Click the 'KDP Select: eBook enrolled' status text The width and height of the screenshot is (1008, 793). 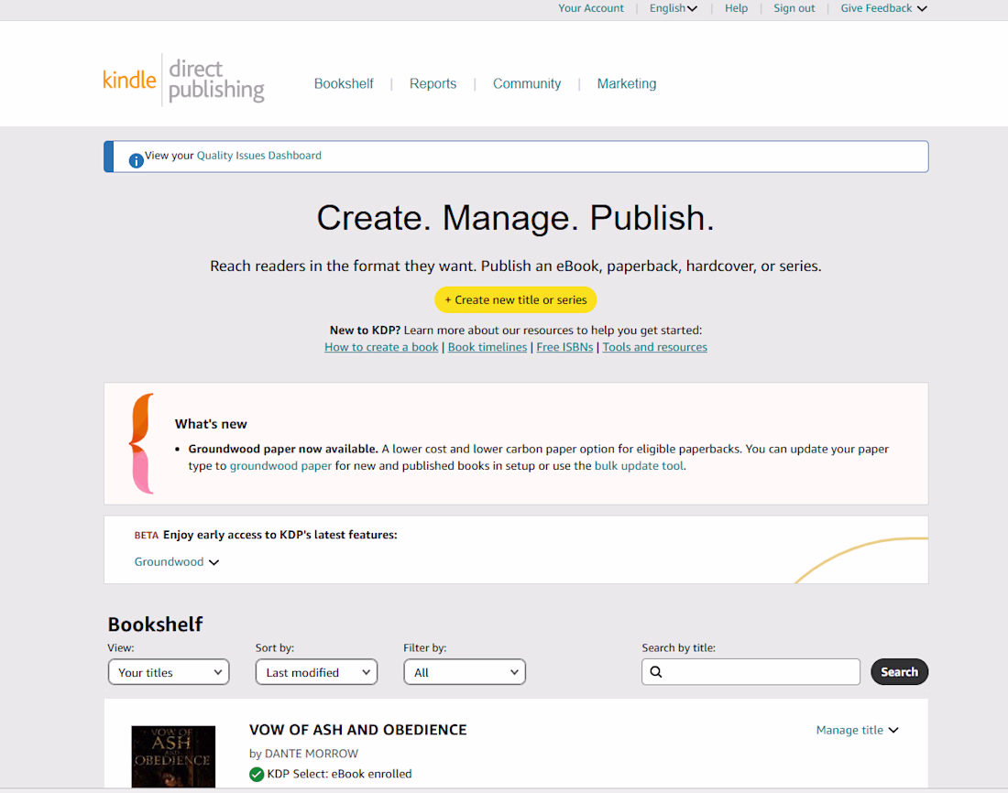339,774
